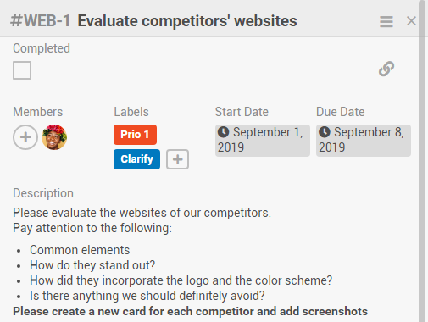Viewport: 428px width, 322px height.
Task: Open the card hamburger menu
Action: tap(386, 21)
